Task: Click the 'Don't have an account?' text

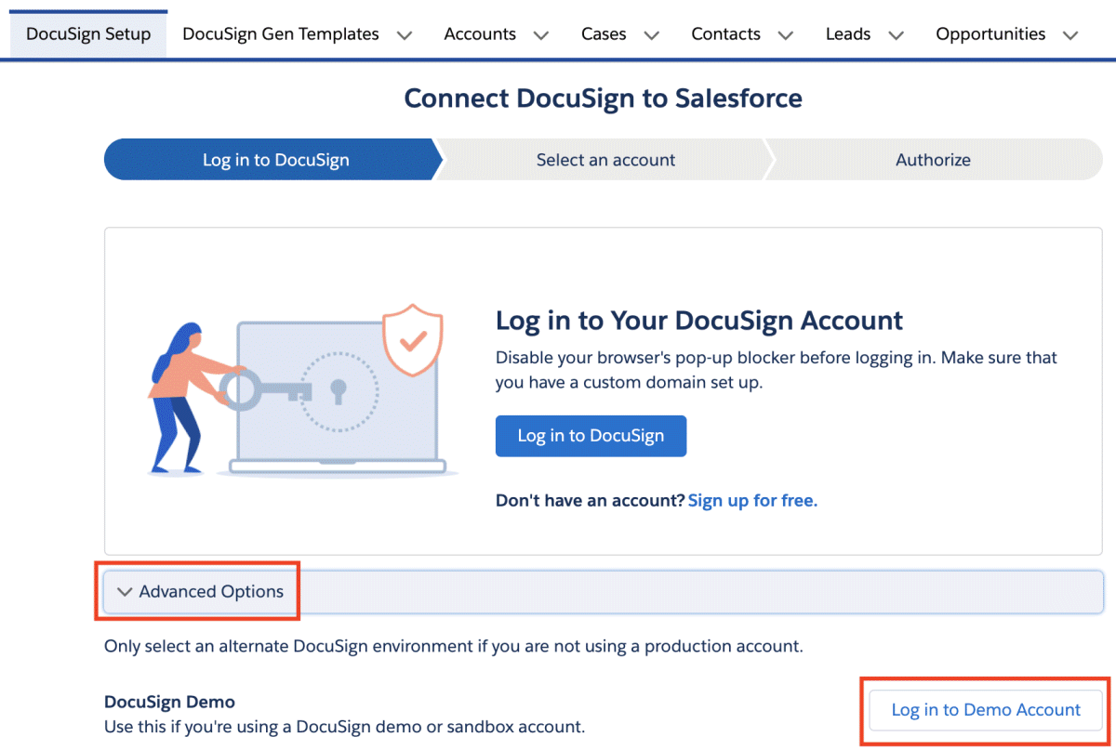Action: (591, 501)
